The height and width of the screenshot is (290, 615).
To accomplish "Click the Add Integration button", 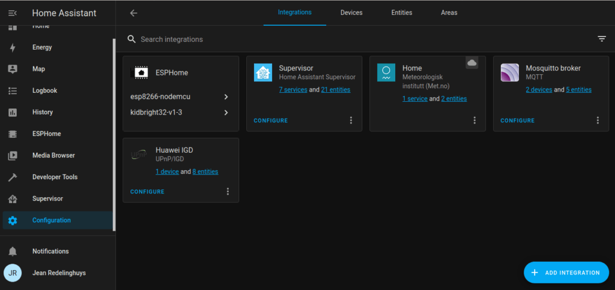I will [x=566, y=273].
